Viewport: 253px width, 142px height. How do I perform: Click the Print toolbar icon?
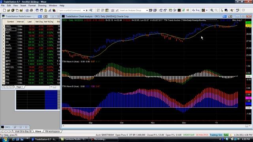[x=31, y=10]
